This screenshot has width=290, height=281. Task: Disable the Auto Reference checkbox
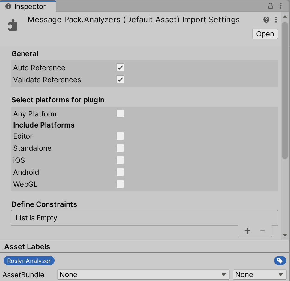(x=120, y=68)
